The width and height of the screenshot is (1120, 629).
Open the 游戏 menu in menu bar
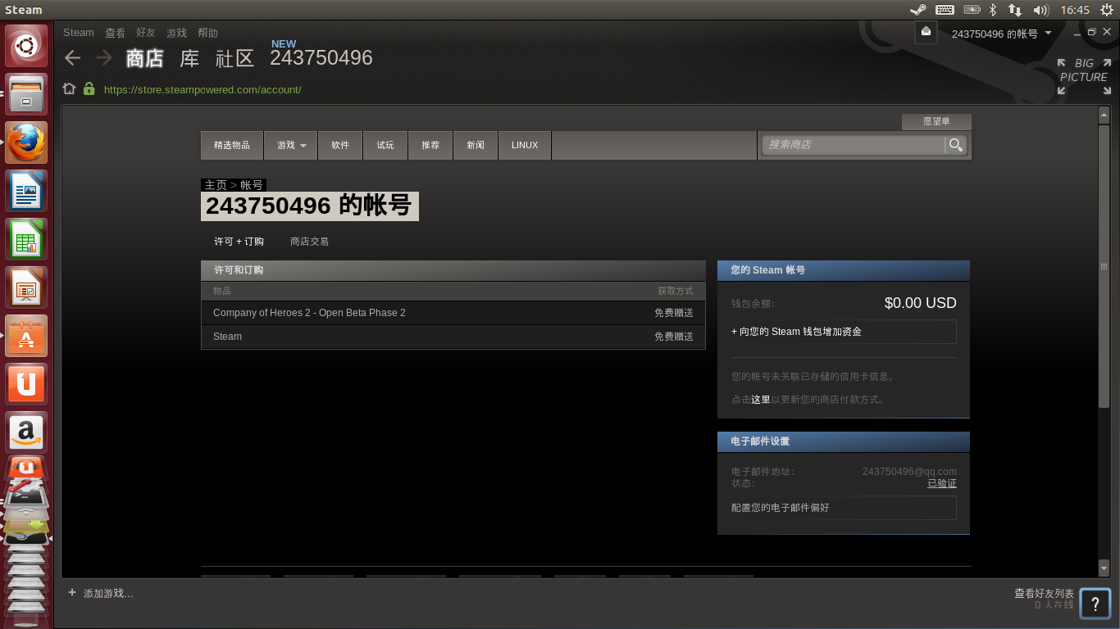177,33
